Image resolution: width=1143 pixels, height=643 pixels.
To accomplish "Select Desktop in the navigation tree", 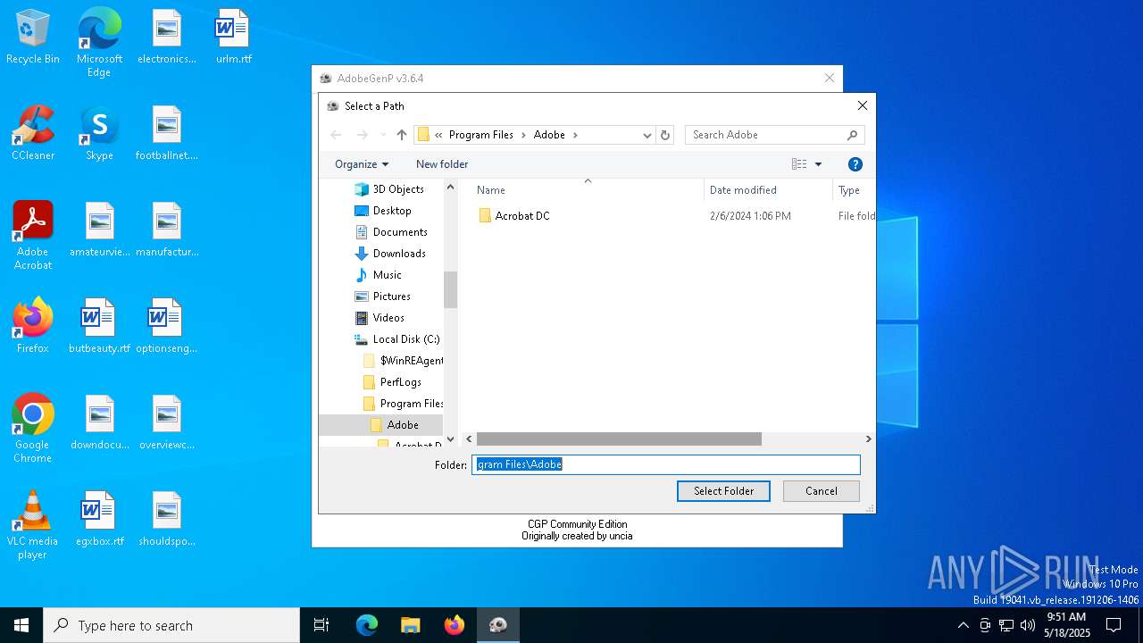I will point(383,211).
